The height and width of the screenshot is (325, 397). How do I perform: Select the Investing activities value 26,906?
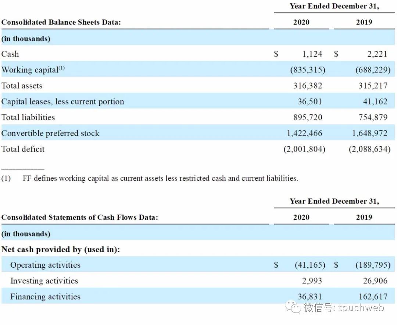[375, 281]
